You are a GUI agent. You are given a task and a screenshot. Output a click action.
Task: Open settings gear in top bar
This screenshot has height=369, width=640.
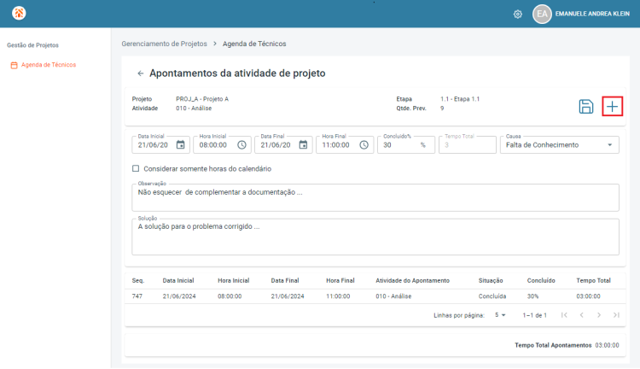coord(518,14)
